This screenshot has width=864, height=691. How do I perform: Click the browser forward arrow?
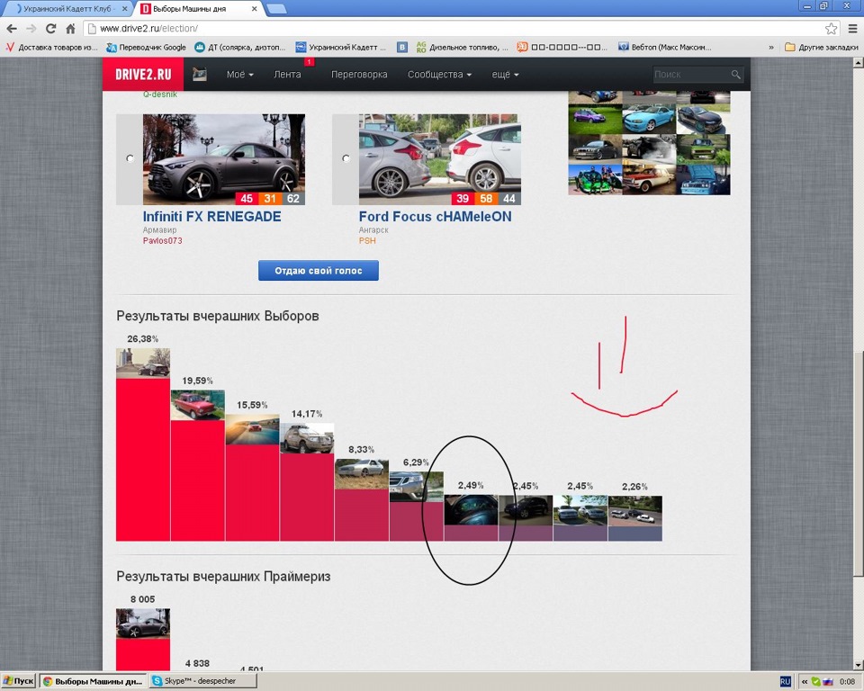click(x=31, y=29)
